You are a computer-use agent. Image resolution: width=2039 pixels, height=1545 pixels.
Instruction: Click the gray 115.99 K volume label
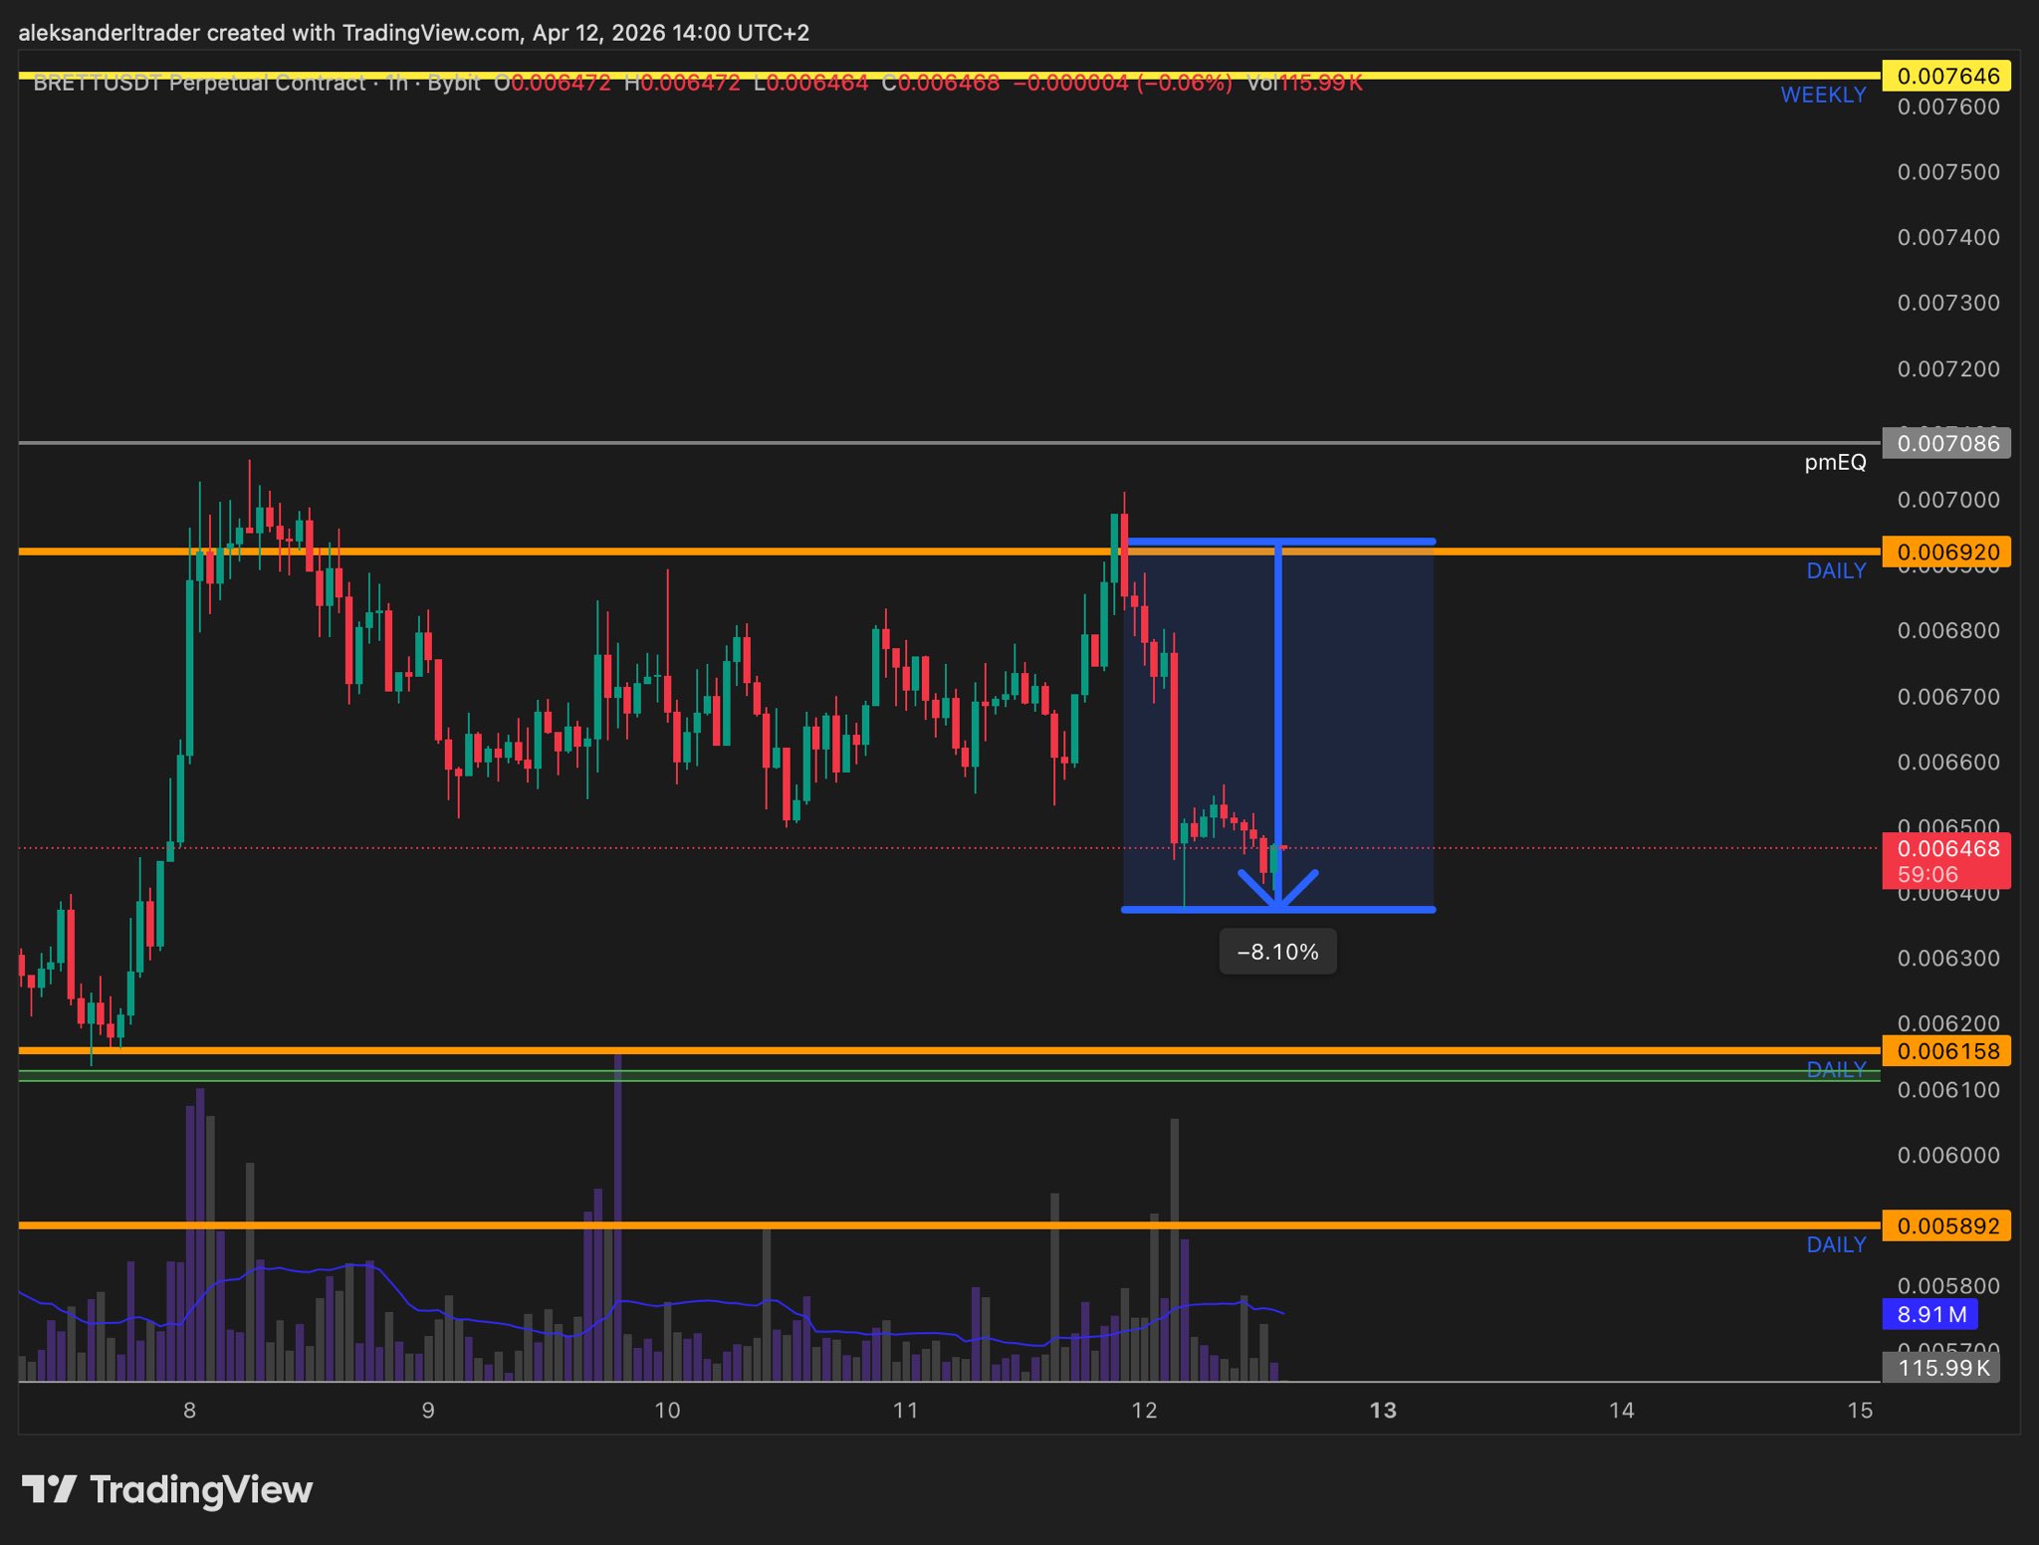[1941, 1368]
